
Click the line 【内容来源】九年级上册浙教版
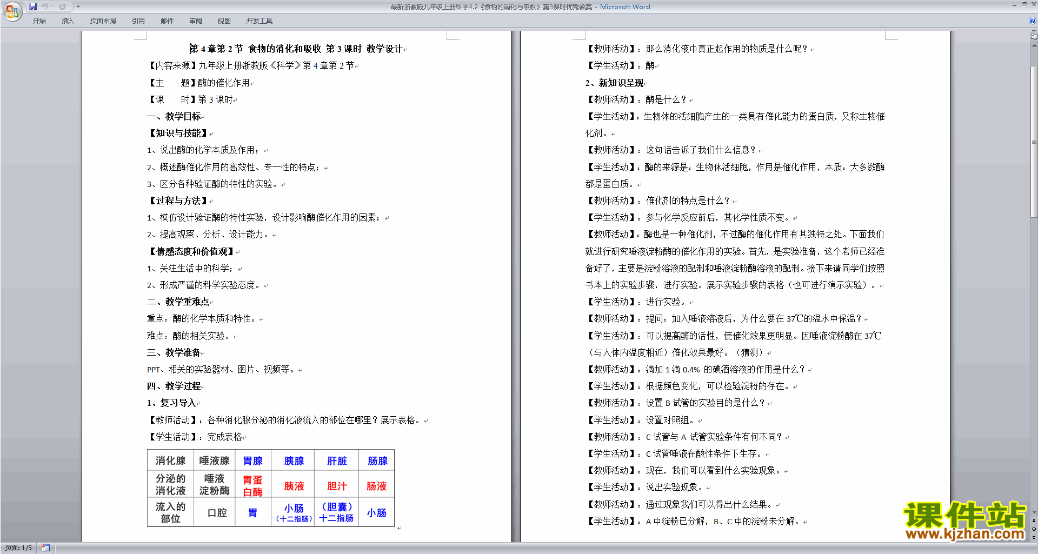(250, 65)
